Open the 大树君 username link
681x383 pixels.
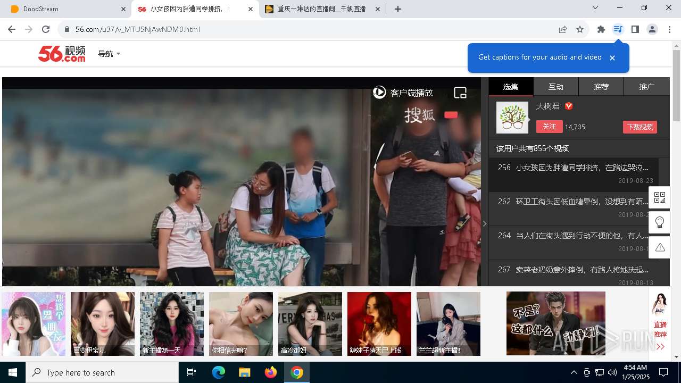point(548,106)
